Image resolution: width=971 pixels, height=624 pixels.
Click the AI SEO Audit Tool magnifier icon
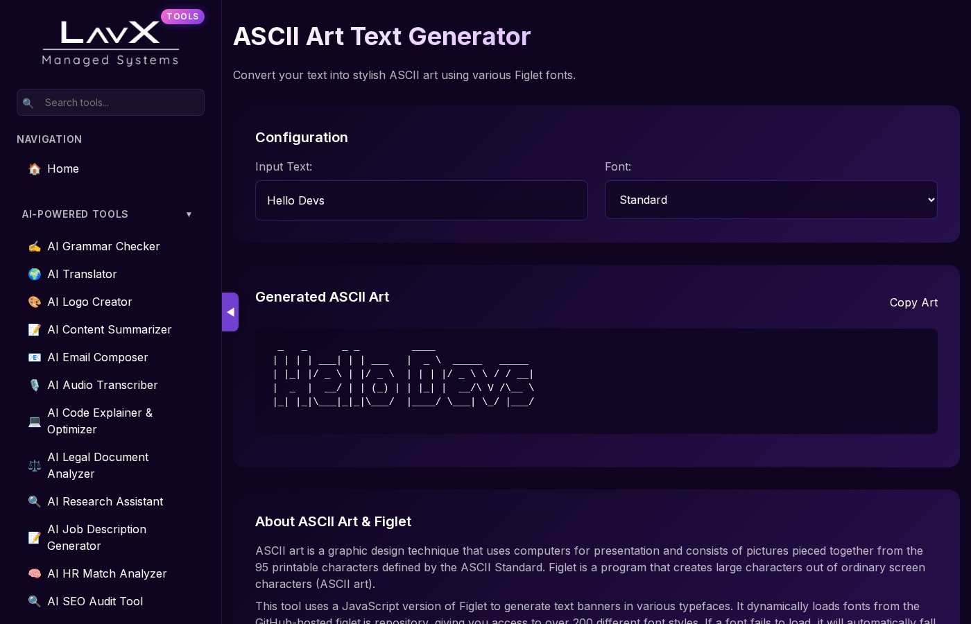[x=35, y=601]
